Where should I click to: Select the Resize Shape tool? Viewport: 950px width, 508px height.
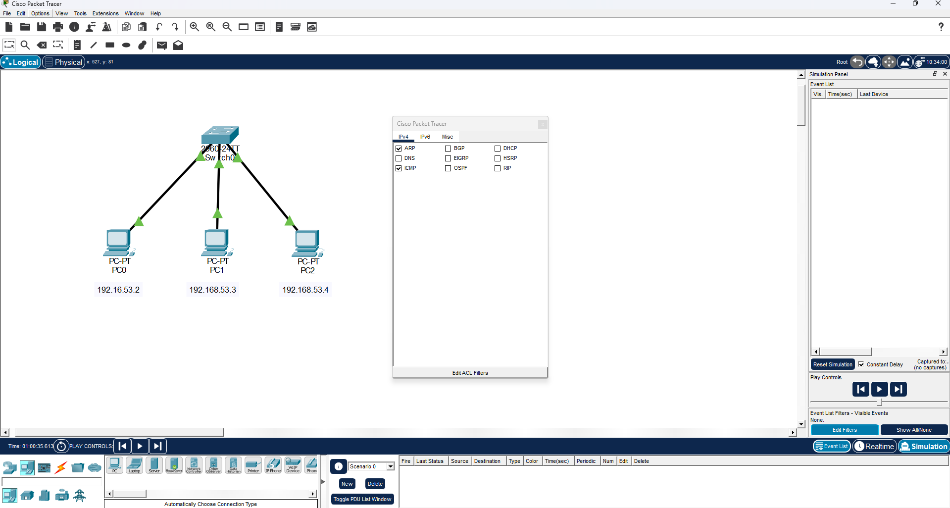click(x=58, y=45)
